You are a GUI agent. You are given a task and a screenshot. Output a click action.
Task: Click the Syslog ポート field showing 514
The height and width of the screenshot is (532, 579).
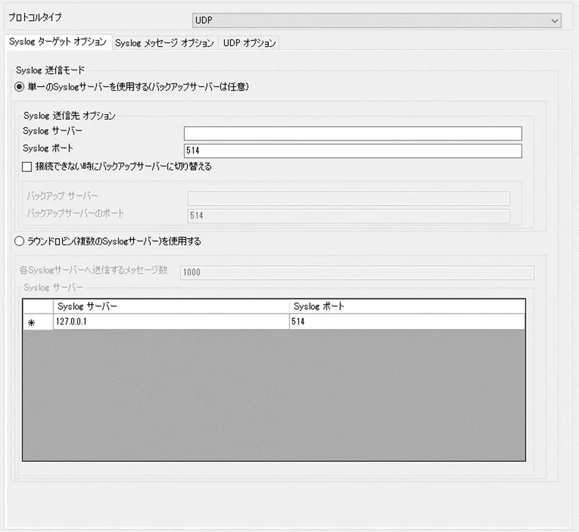(351, 150)
